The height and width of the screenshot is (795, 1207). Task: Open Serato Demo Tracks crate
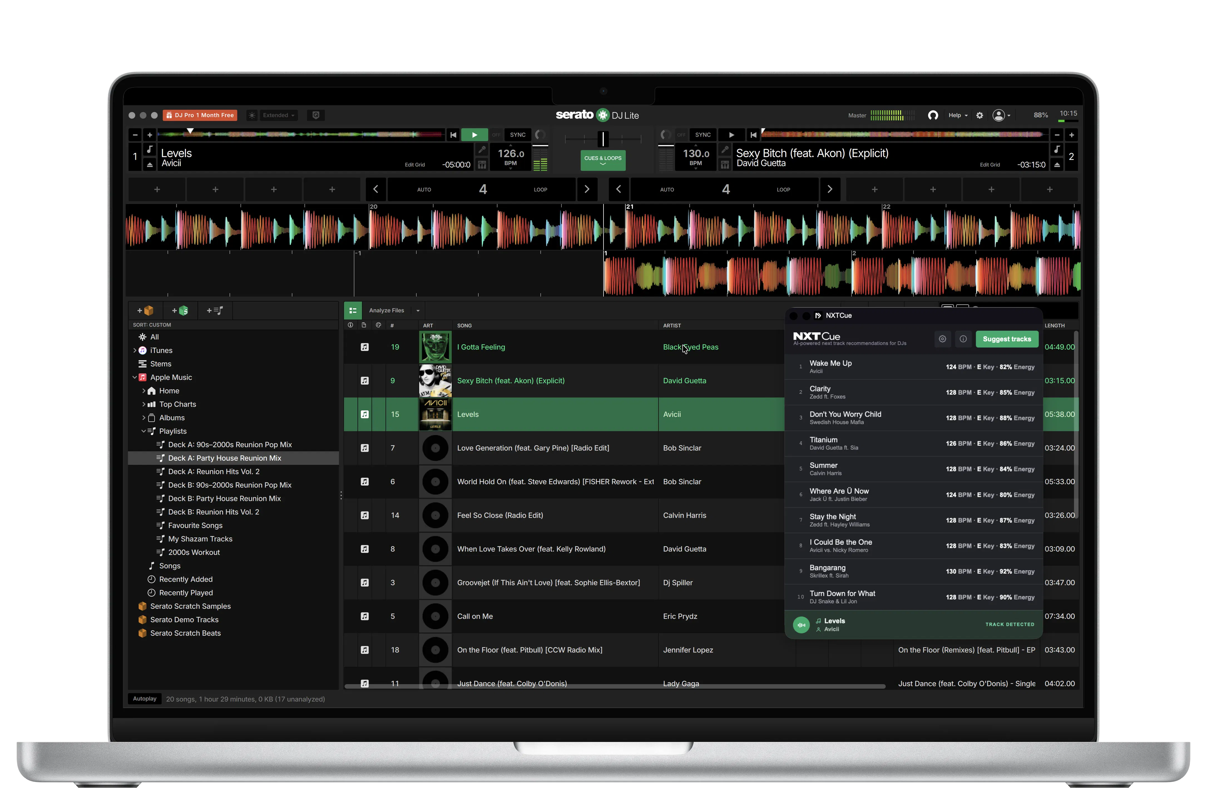[184, 620]
